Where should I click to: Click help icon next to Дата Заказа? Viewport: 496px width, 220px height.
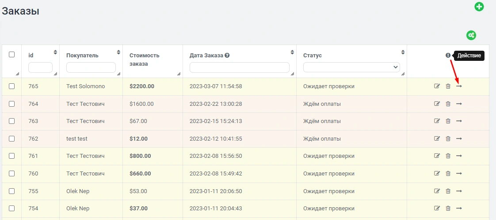click(227, 56)
